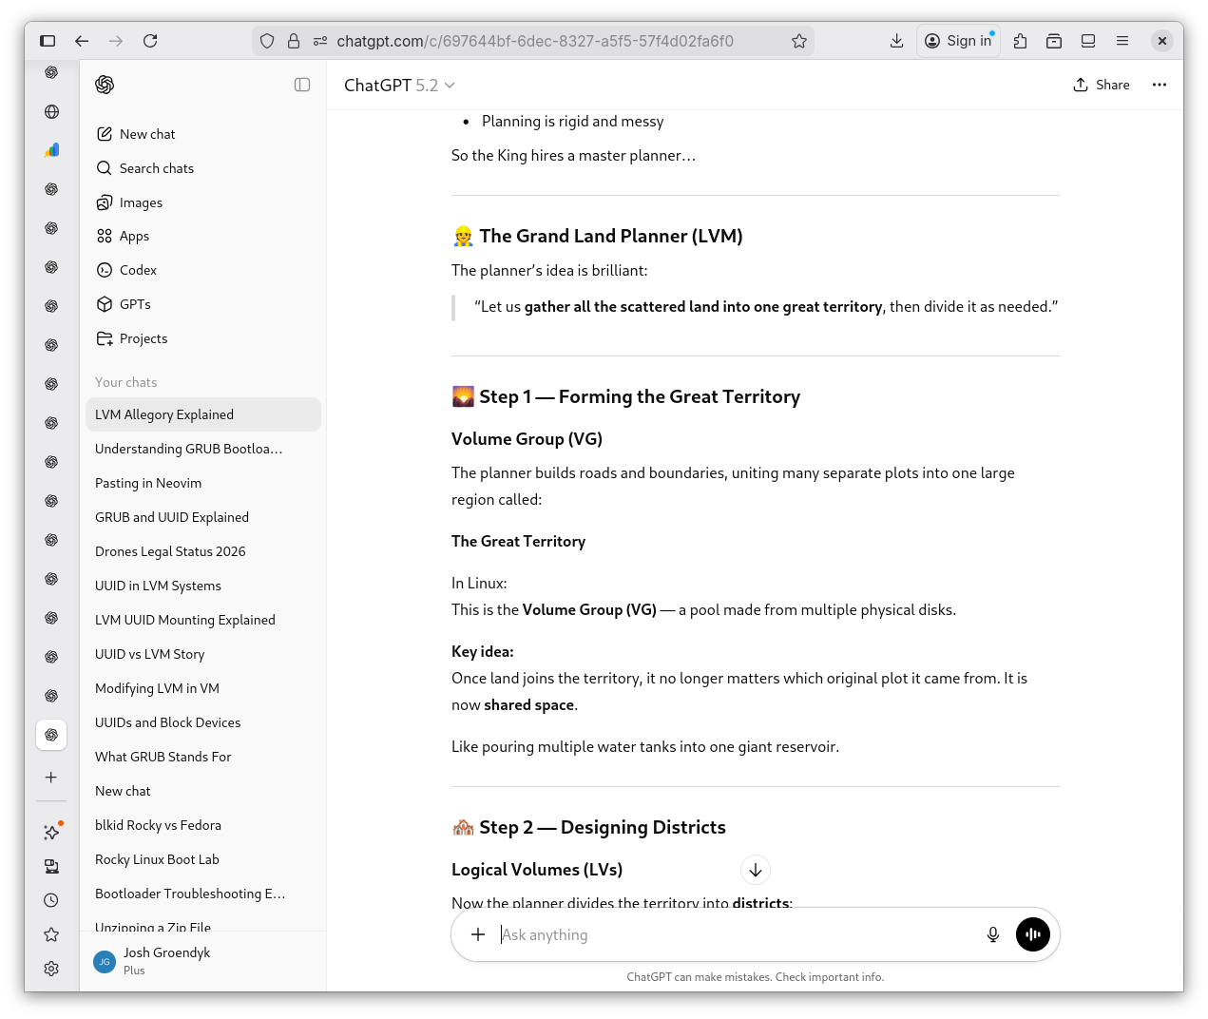The width and height of the screenshot is (1208, 1019).
Task: Open the GRUB and UUID Explained chat
Action: tap(172, 517)
